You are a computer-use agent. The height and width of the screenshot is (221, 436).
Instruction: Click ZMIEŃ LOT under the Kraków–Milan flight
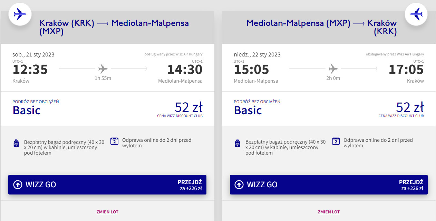107,212
